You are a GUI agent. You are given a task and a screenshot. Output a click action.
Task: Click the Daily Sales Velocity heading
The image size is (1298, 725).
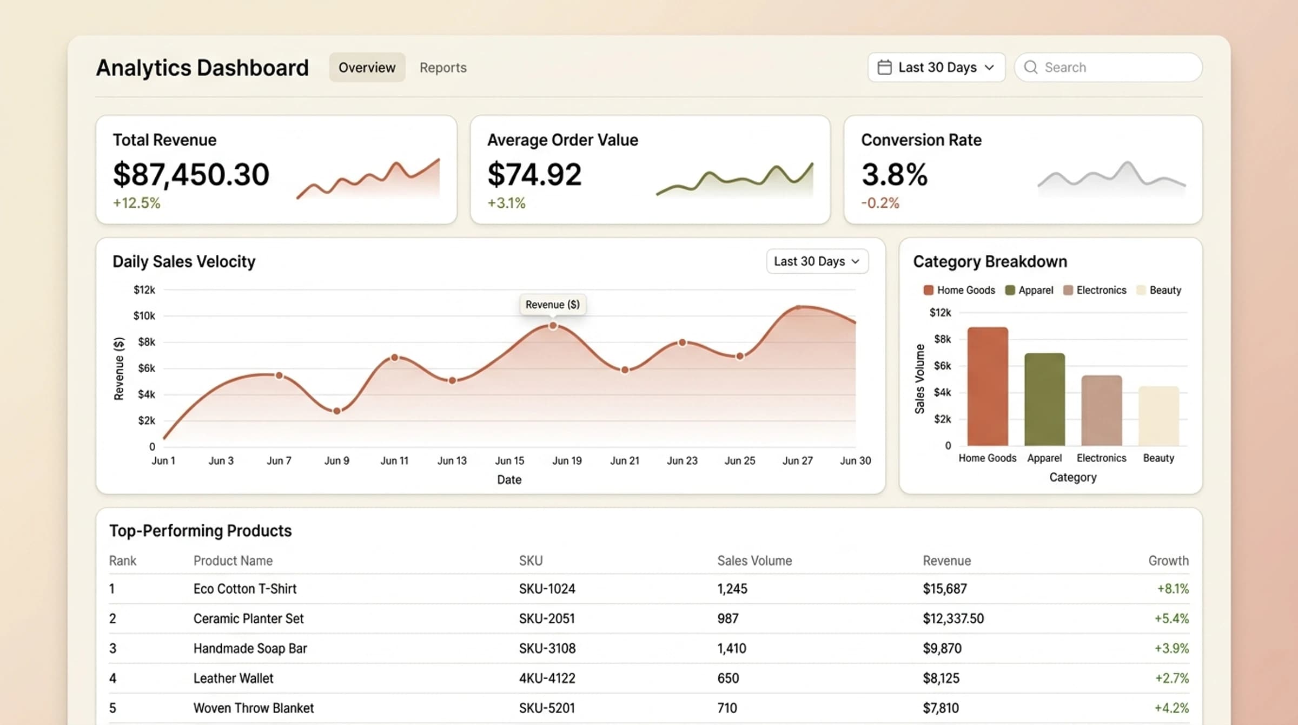(184, 261)
